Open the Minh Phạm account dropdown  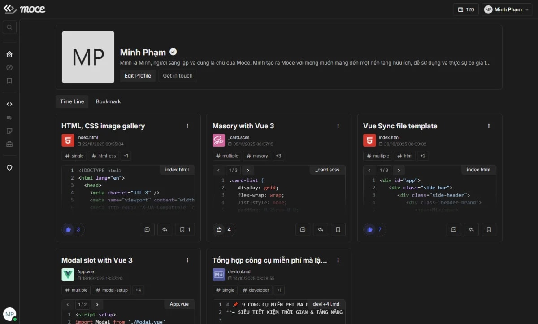click(506, 9)
